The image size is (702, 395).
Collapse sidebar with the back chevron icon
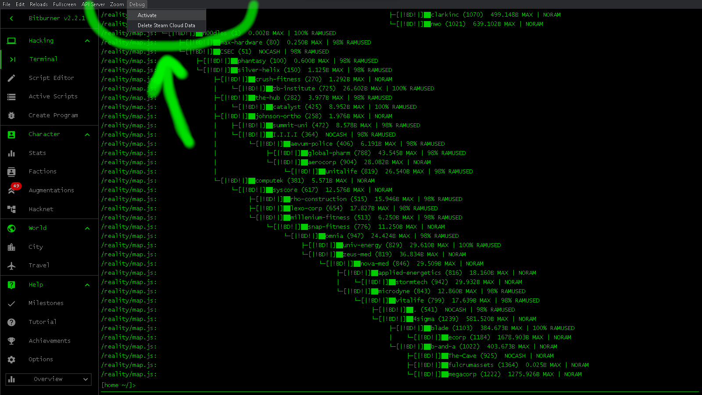[11, 18]
